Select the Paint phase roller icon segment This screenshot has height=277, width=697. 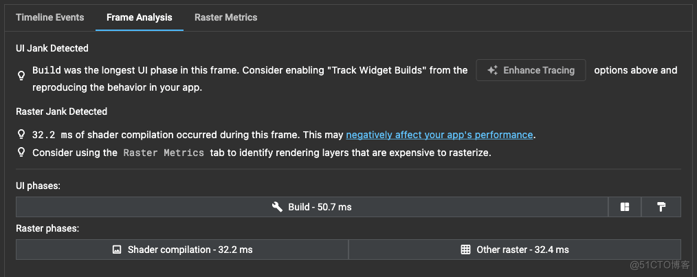(x=661, y=207)
